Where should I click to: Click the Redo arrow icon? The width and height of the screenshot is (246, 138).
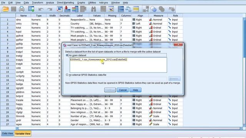coord(50,9)
